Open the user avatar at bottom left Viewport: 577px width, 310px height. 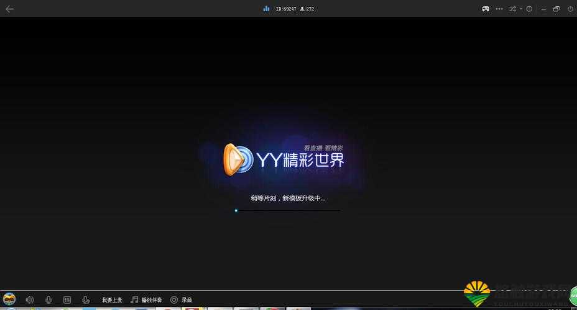(x=9, y=299)
